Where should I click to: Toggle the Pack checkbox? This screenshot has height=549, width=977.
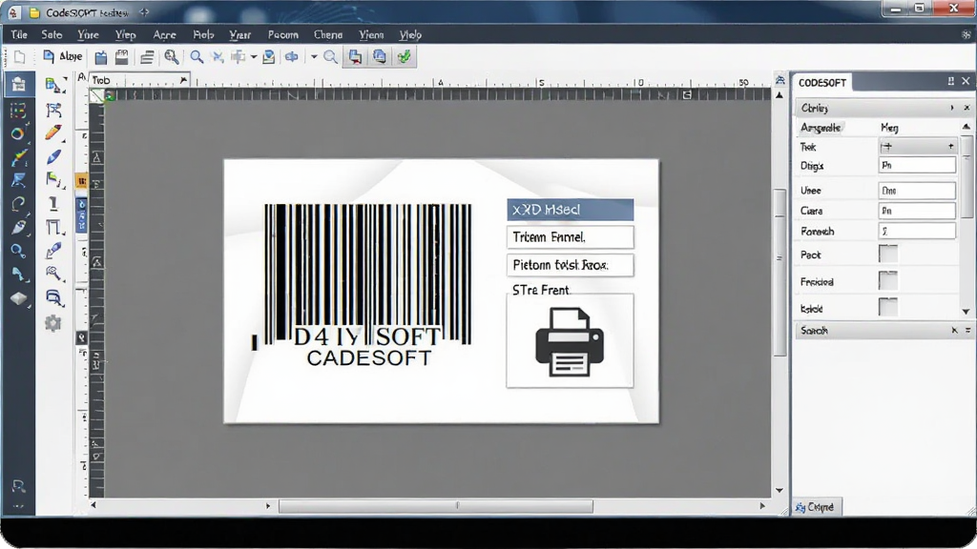tap(888, 254)
